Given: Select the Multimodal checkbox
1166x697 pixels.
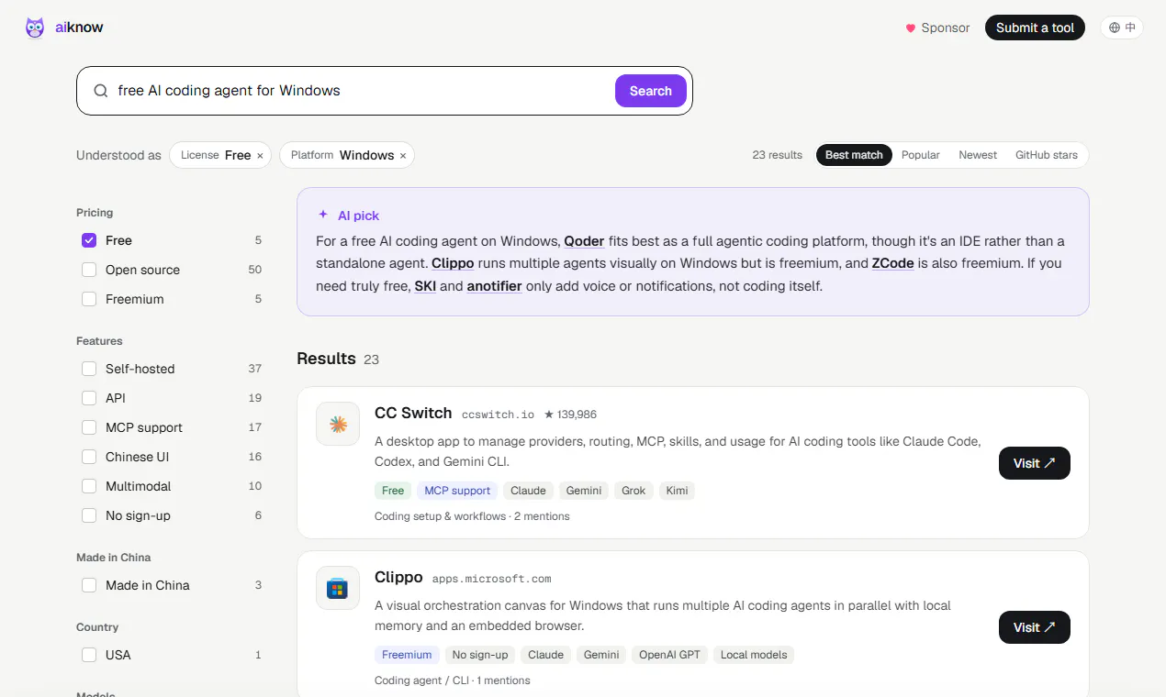Looking at the screenshot, I should (89, 486).
